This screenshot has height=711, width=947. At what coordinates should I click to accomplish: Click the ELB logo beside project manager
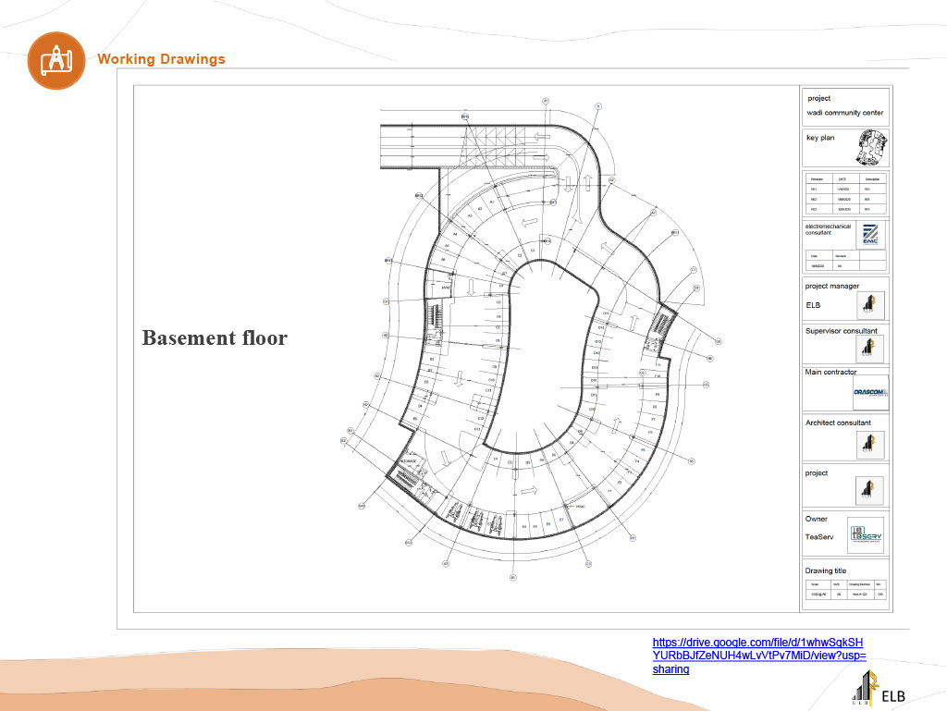[x=870, y=304]
